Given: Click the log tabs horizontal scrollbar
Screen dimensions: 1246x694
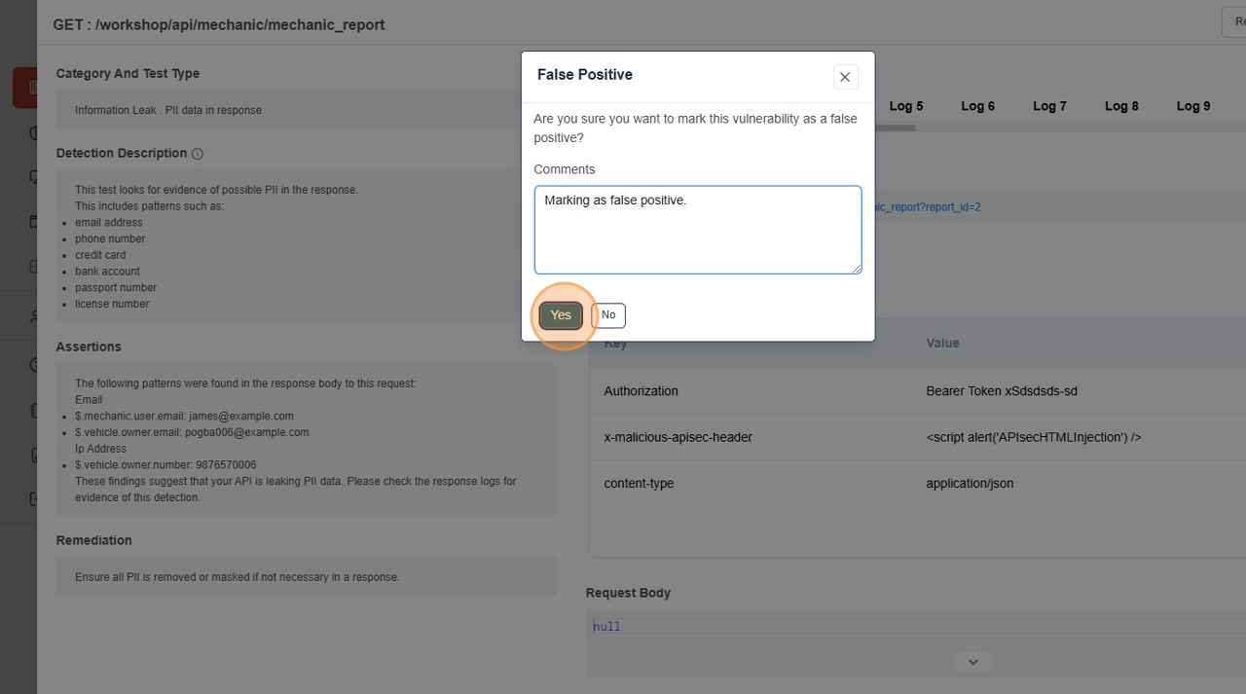Looking at the screenshot, I should click(x=894, y=128).
